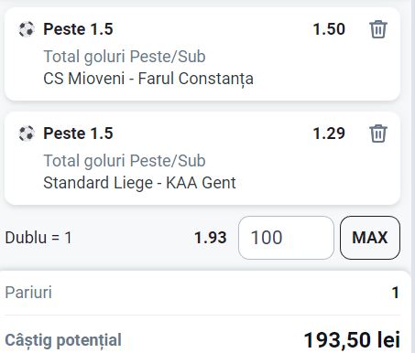
Task: Click the Dublu = 1 bet type label
Action: 38,238
